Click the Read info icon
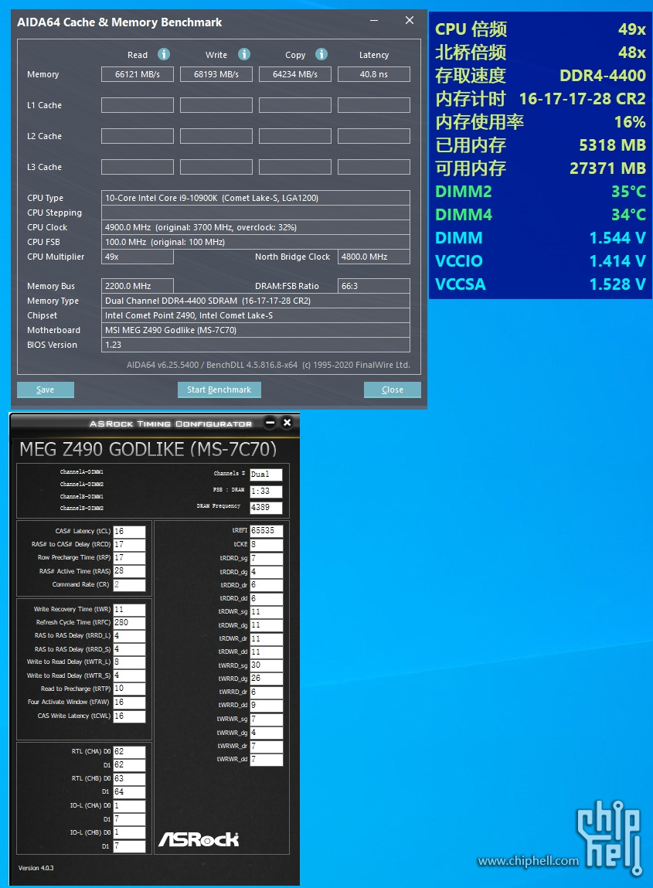653x888 pixels. point(164,54)
